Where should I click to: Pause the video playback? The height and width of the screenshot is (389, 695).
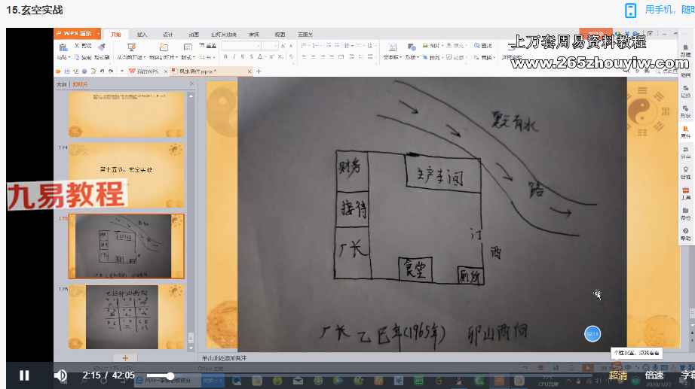click(24, 375)
